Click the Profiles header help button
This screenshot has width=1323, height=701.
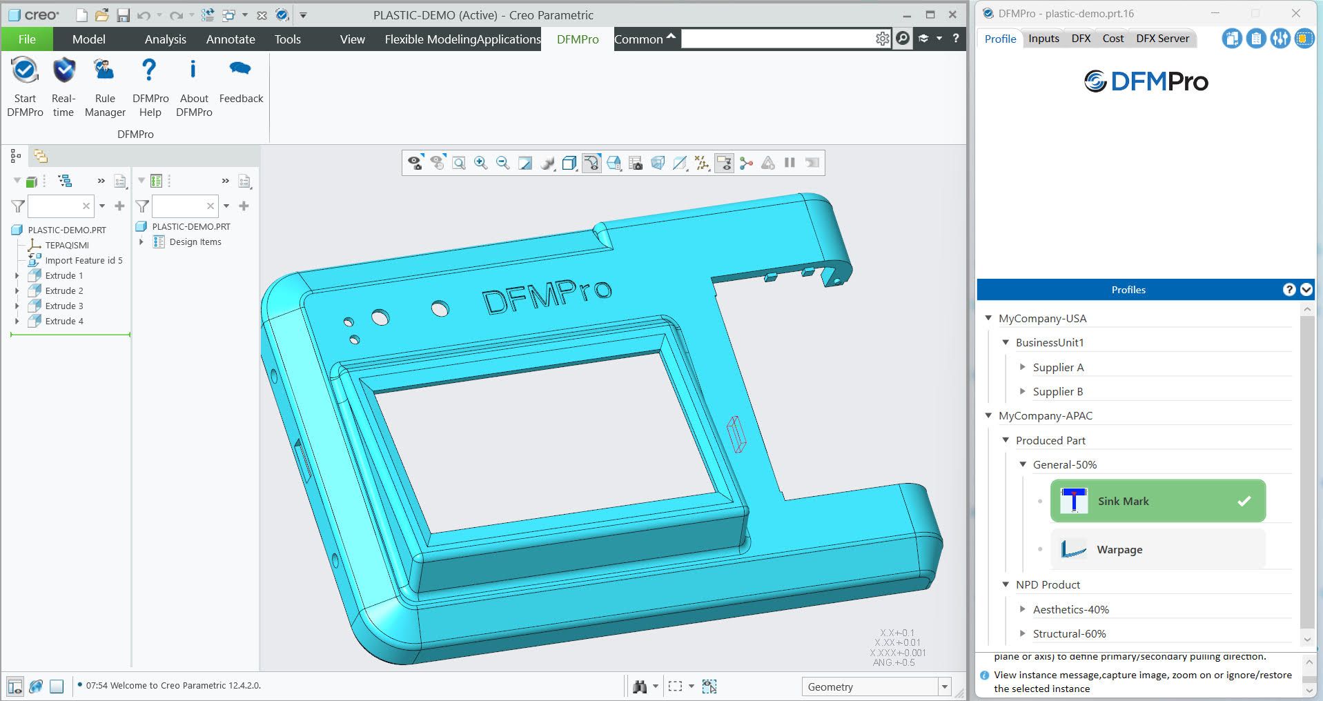click(1288, 290)
